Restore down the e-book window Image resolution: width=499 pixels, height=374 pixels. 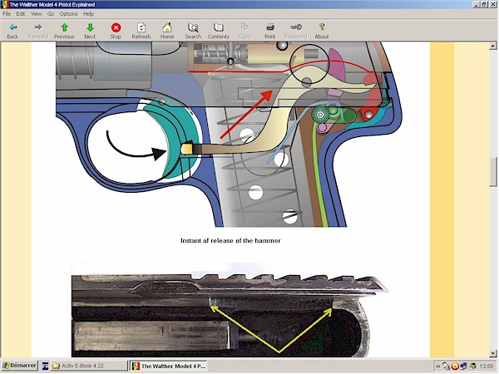[484, 4]
